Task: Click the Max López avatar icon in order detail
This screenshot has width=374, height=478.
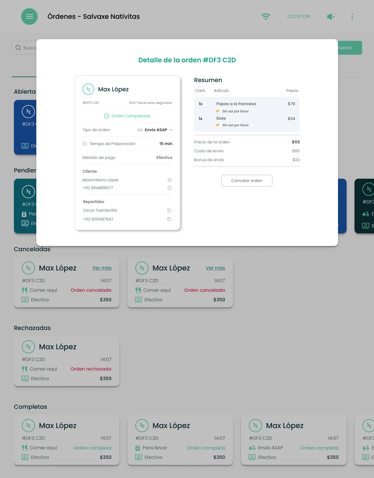Action: 88,89
